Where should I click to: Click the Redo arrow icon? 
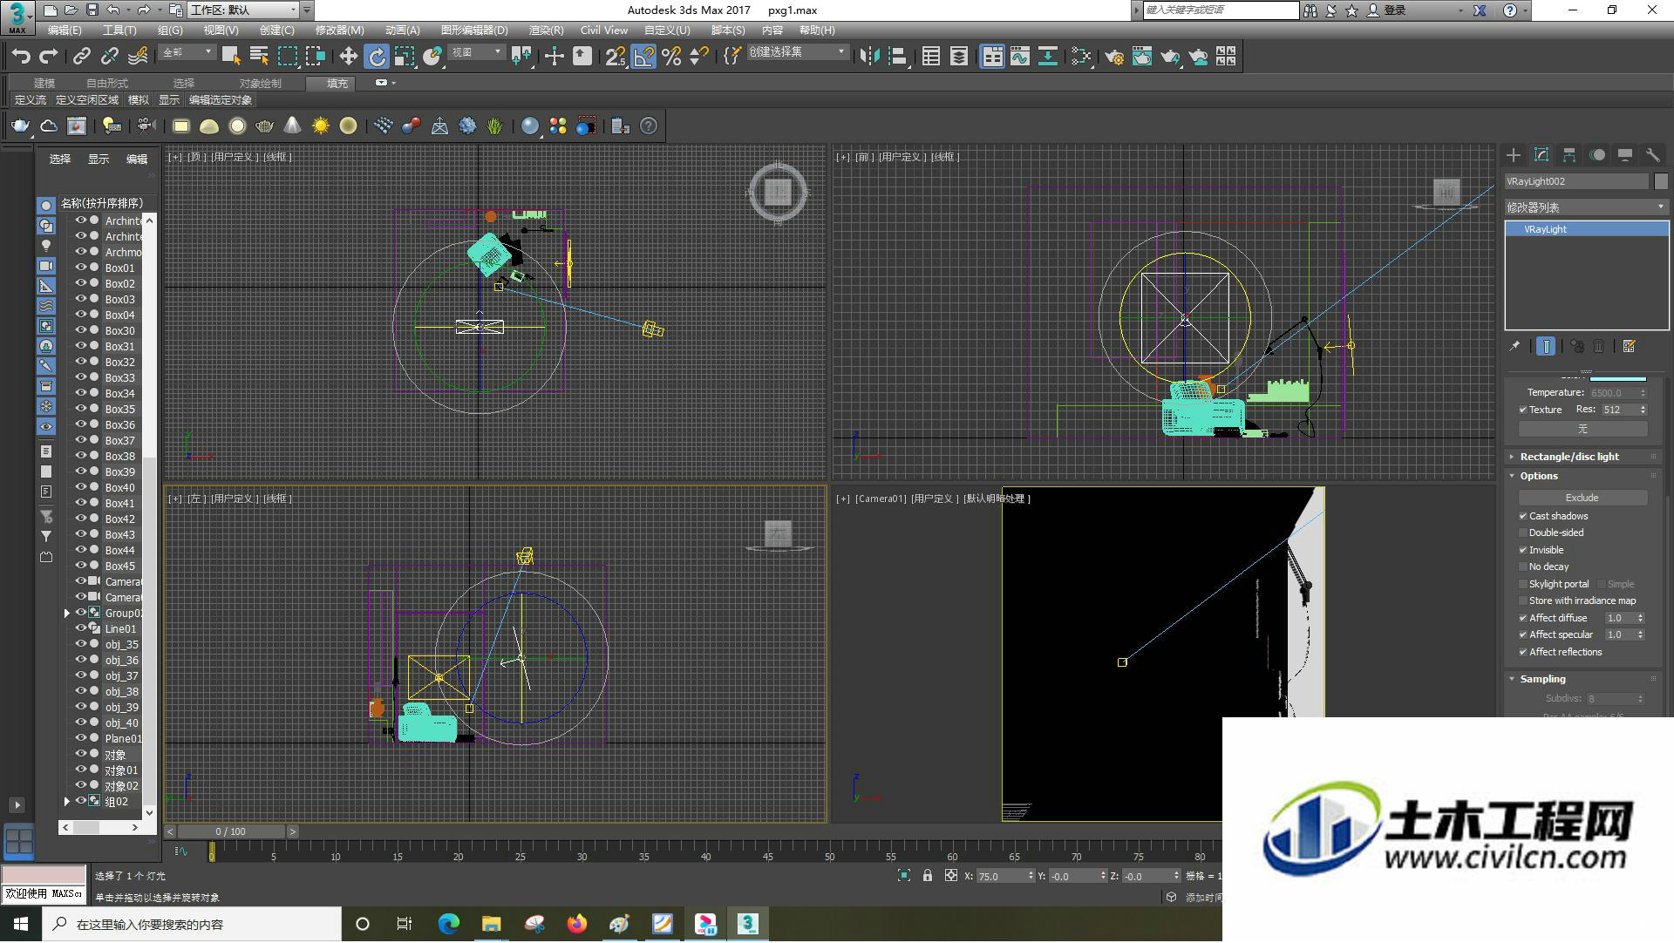coord(50,57)
